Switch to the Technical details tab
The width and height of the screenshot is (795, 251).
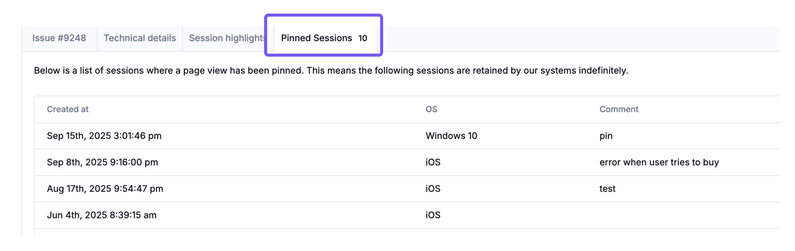click(x=139, y=38)
